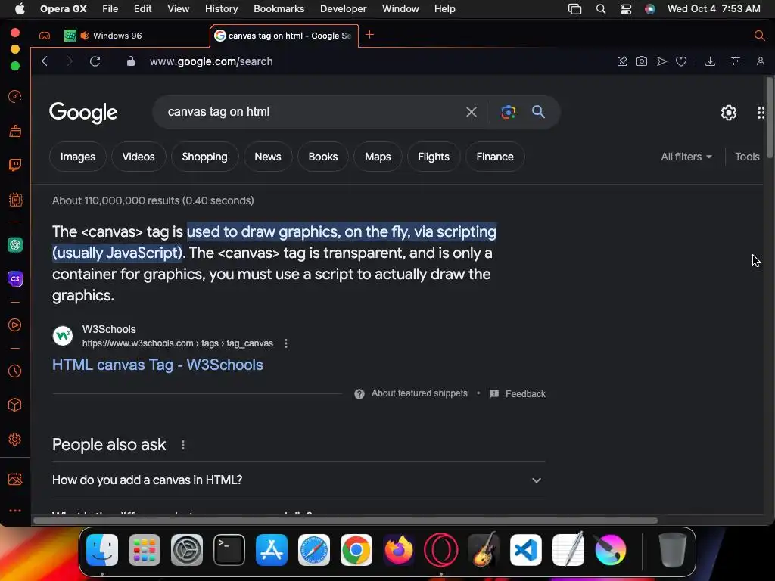Open History clock icon in sidebar
This screenshot has width=775, height=581.
15,371
